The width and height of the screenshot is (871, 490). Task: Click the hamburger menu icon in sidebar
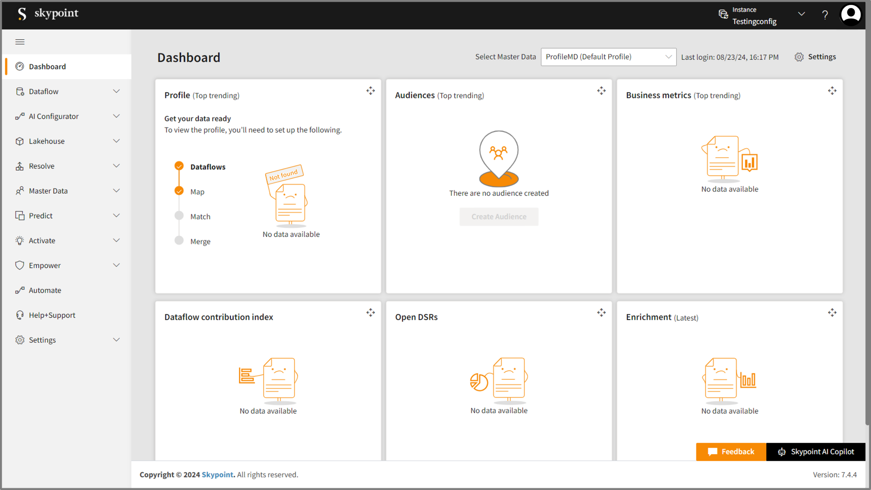point(20,42)
